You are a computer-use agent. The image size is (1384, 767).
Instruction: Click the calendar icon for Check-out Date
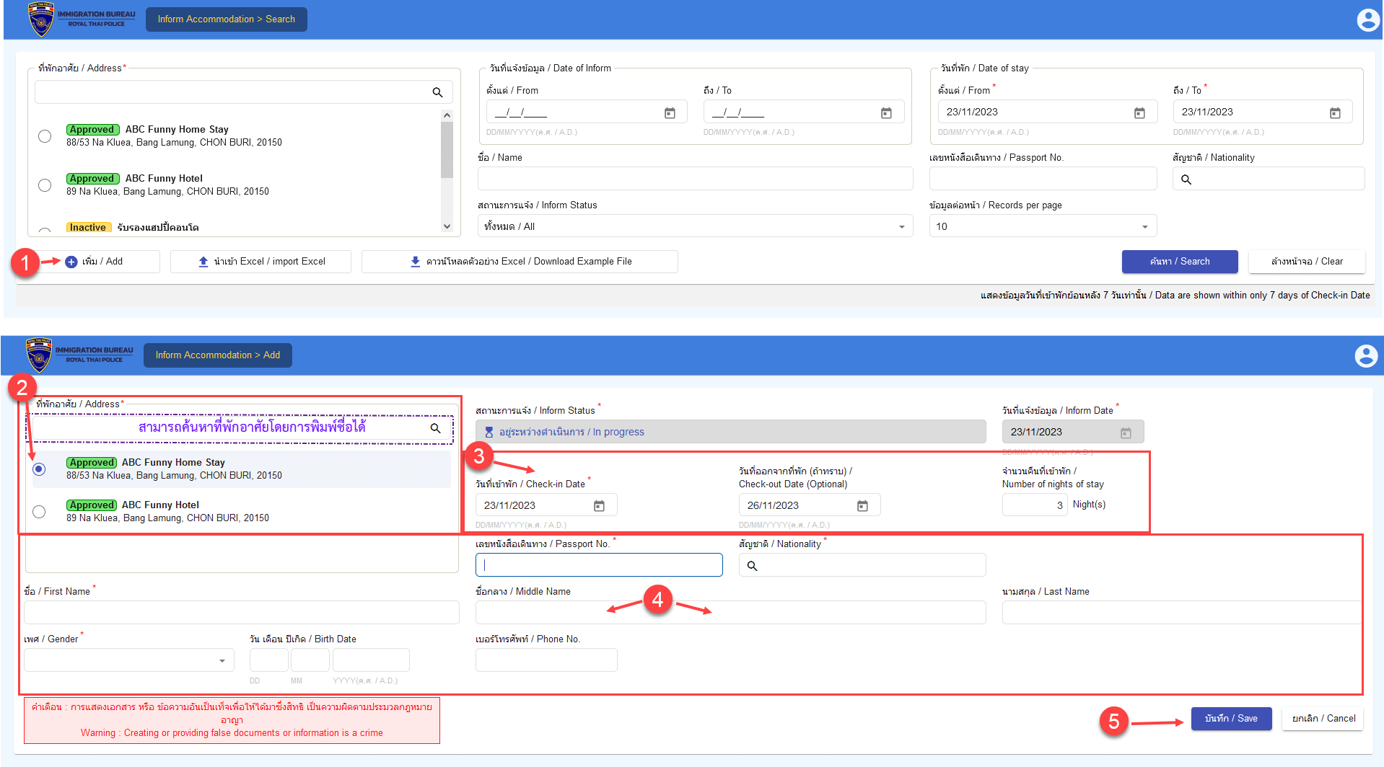[862, 505]
